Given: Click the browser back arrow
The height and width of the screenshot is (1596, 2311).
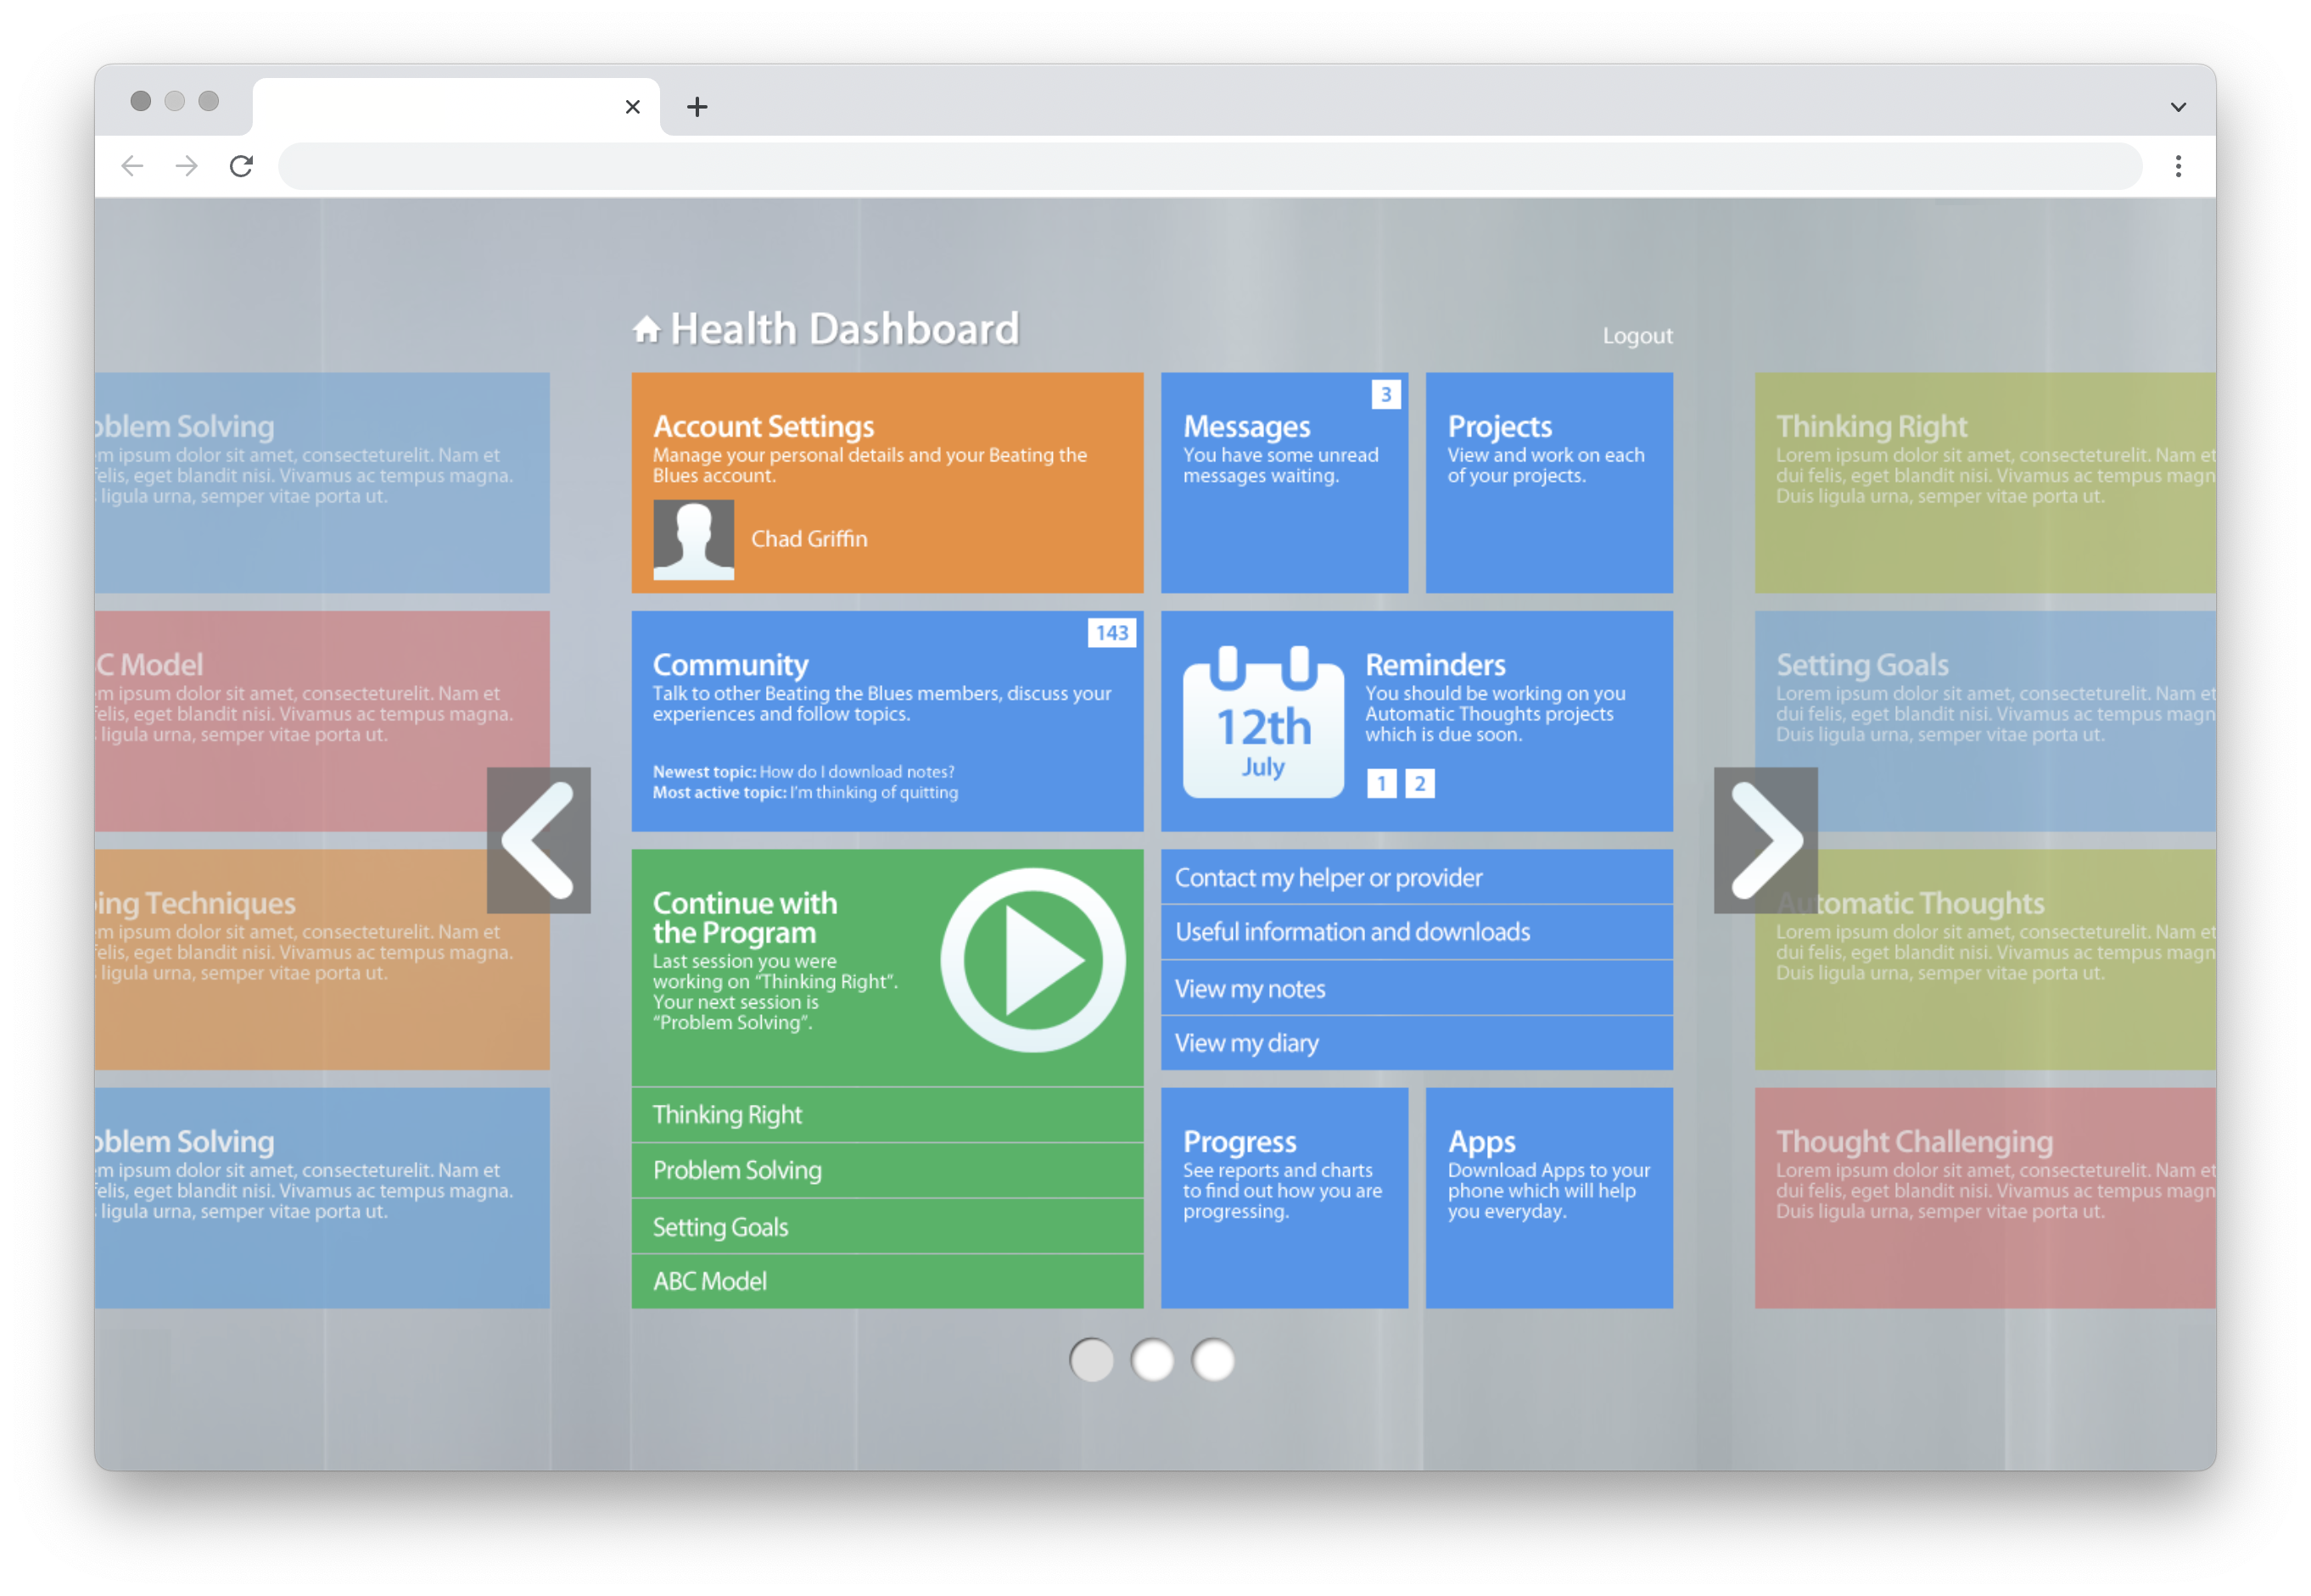Looking at the screenshot, I should click(132, 166).
